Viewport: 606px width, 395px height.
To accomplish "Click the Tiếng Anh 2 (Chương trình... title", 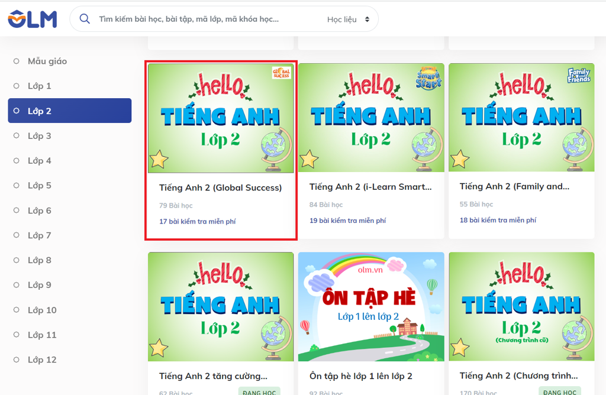I will point(518,375).
